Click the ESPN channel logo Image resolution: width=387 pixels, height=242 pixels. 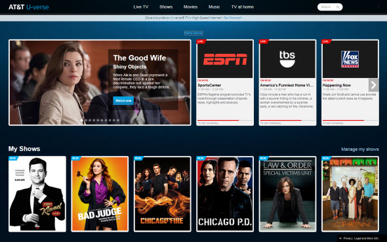tap(225, 60)
